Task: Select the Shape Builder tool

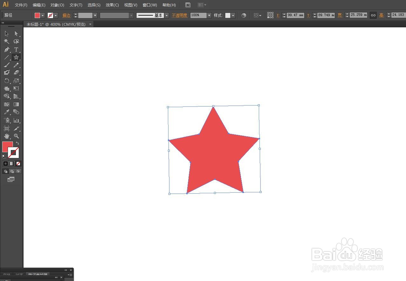Action: [x=7, y=96]
